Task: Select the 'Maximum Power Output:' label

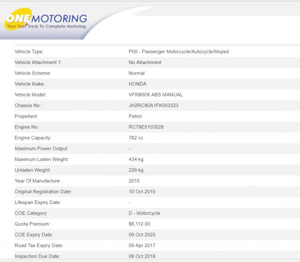Action: coord(41,148)
